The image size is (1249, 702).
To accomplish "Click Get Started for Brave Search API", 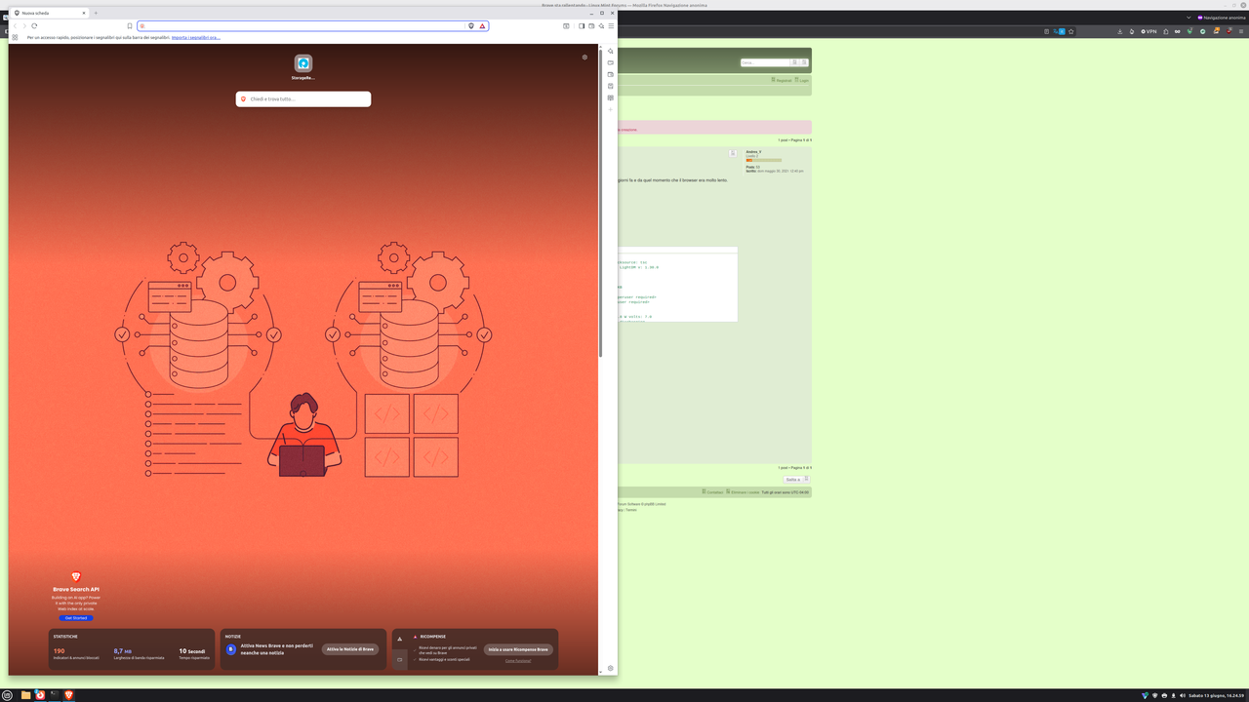I will pos(76,618).
